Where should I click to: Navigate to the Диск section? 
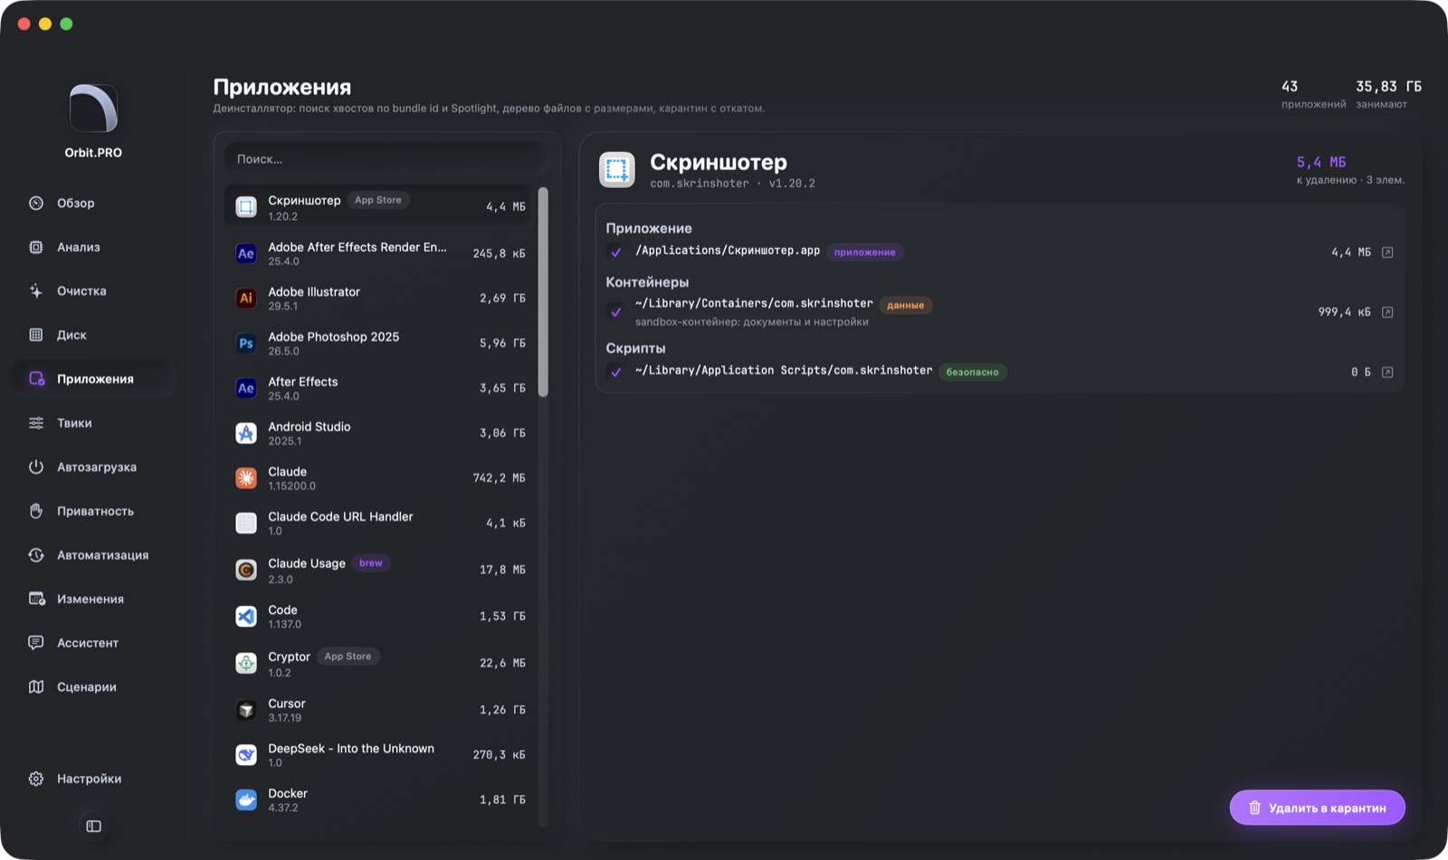pyautogui.click(x=94, y=335)
